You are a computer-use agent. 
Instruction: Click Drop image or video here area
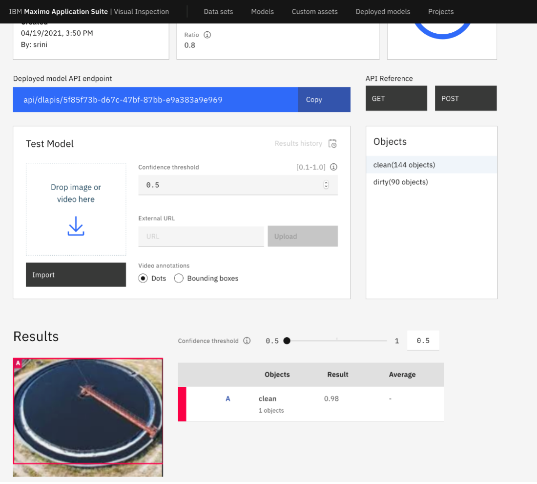coord(76,209)
